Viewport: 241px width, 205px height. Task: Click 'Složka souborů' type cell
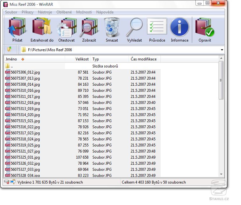105,66
